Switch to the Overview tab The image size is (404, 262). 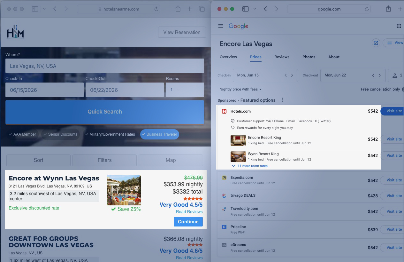click(228, 57)
